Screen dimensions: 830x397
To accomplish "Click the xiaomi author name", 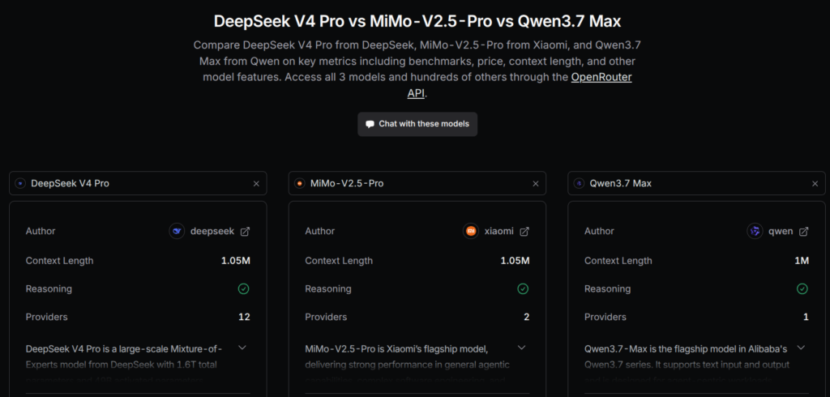I will tap(499, 232).
